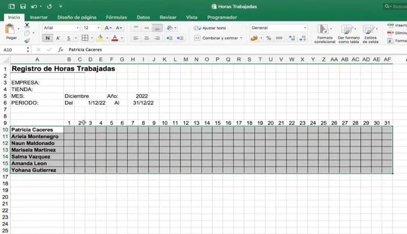Open Formato condicional menu
The height and width of the screenshot is (234, 407).
coord(324,34)
